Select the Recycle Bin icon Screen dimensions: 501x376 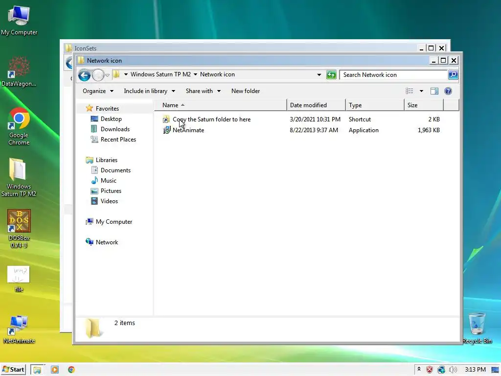tap(477, 329)
